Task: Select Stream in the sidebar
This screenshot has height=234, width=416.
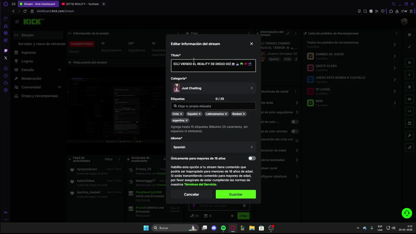Action: click(x=38, y=35)
